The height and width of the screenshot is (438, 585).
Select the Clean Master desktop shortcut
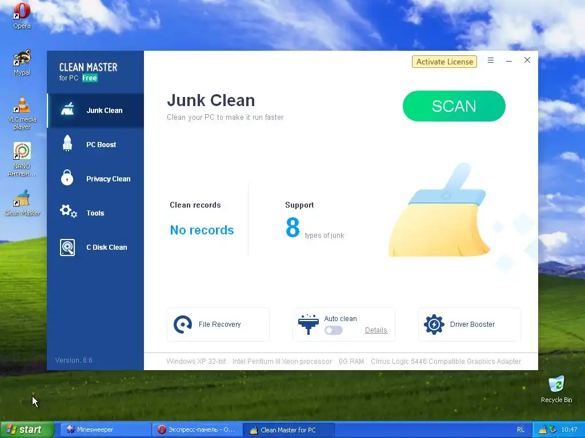pyautogui.click(x=22, y=203)
